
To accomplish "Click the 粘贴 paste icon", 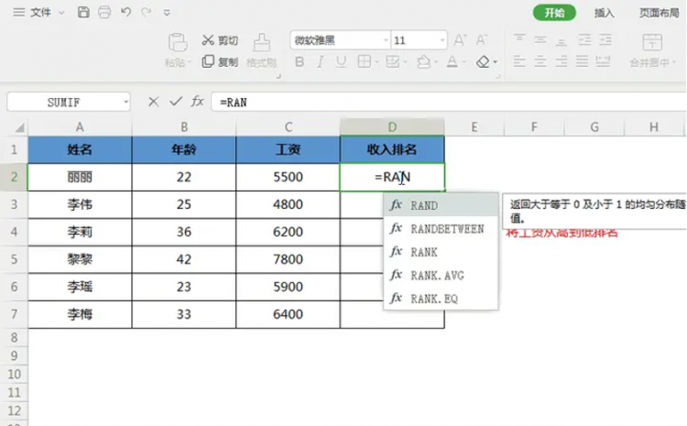I will [178, 42].
